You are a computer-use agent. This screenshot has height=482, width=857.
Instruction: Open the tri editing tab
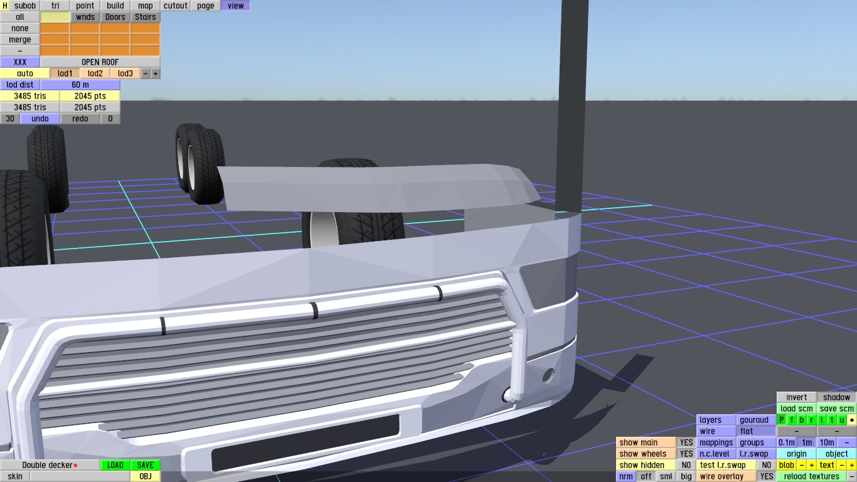pos(55,6)
